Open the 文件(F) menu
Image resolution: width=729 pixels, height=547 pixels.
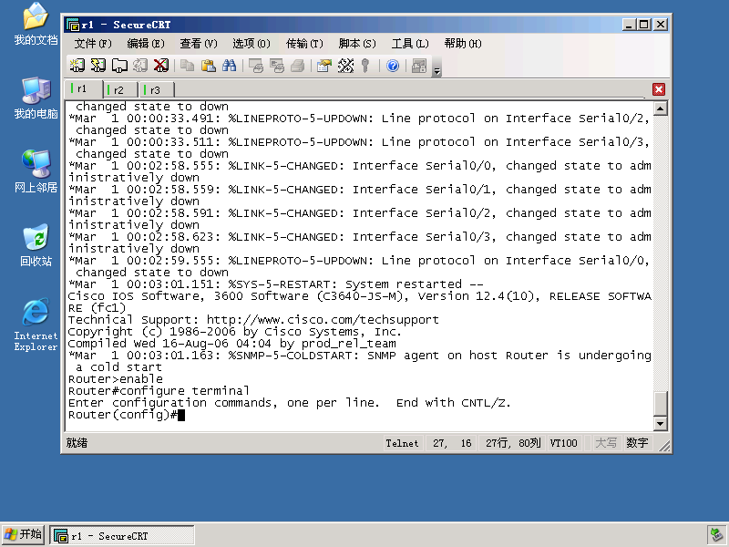93,44
